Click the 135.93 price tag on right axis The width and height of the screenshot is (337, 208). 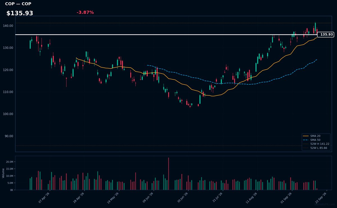pyautogui.click(x=325, y=34)
